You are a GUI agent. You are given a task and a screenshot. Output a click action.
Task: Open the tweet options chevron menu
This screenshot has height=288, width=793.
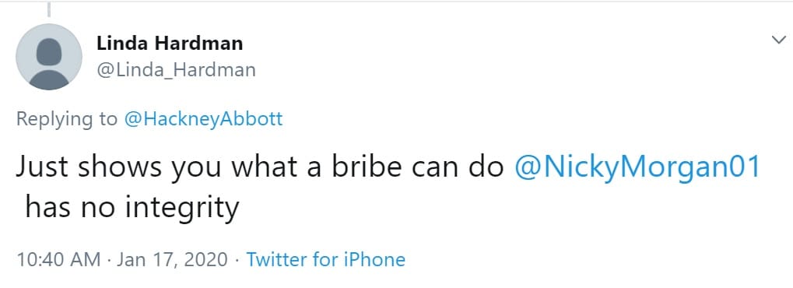point(779,40)
